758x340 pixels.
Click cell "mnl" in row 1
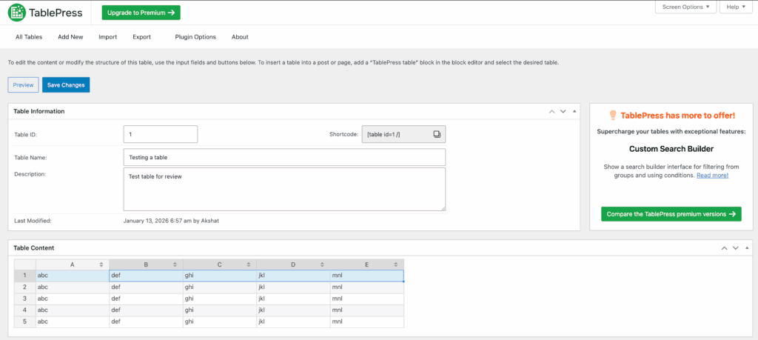pyautogui.click(x=367, y=276)
